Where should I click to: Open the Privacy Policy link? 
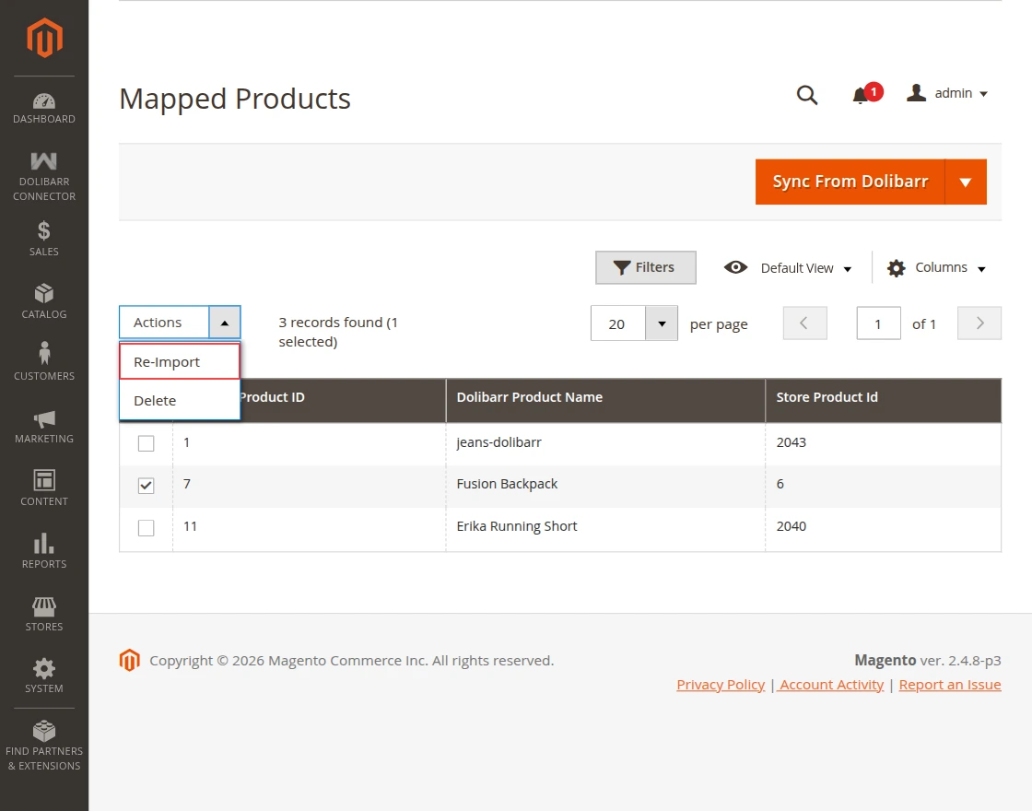point(721,684)
